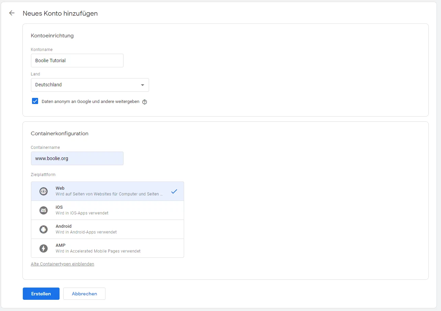Click the Daten anonym weitergeben label text
The width and height of the screenshot is (441, 311).
pyautogui.click(x=91, y=102)
